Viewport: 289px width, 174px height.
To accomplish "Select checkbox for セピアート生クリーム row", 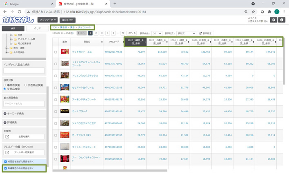I will coord(56,88).
